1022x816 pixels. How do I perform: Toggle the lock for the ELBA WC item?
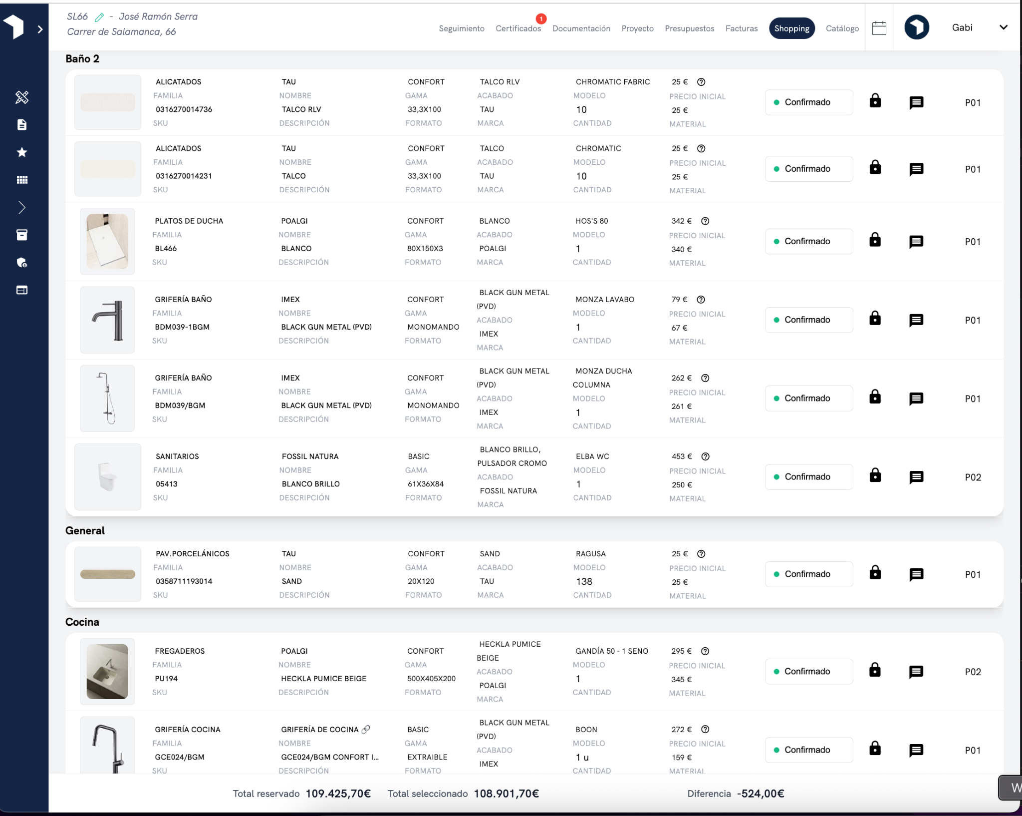coord(875,476)
